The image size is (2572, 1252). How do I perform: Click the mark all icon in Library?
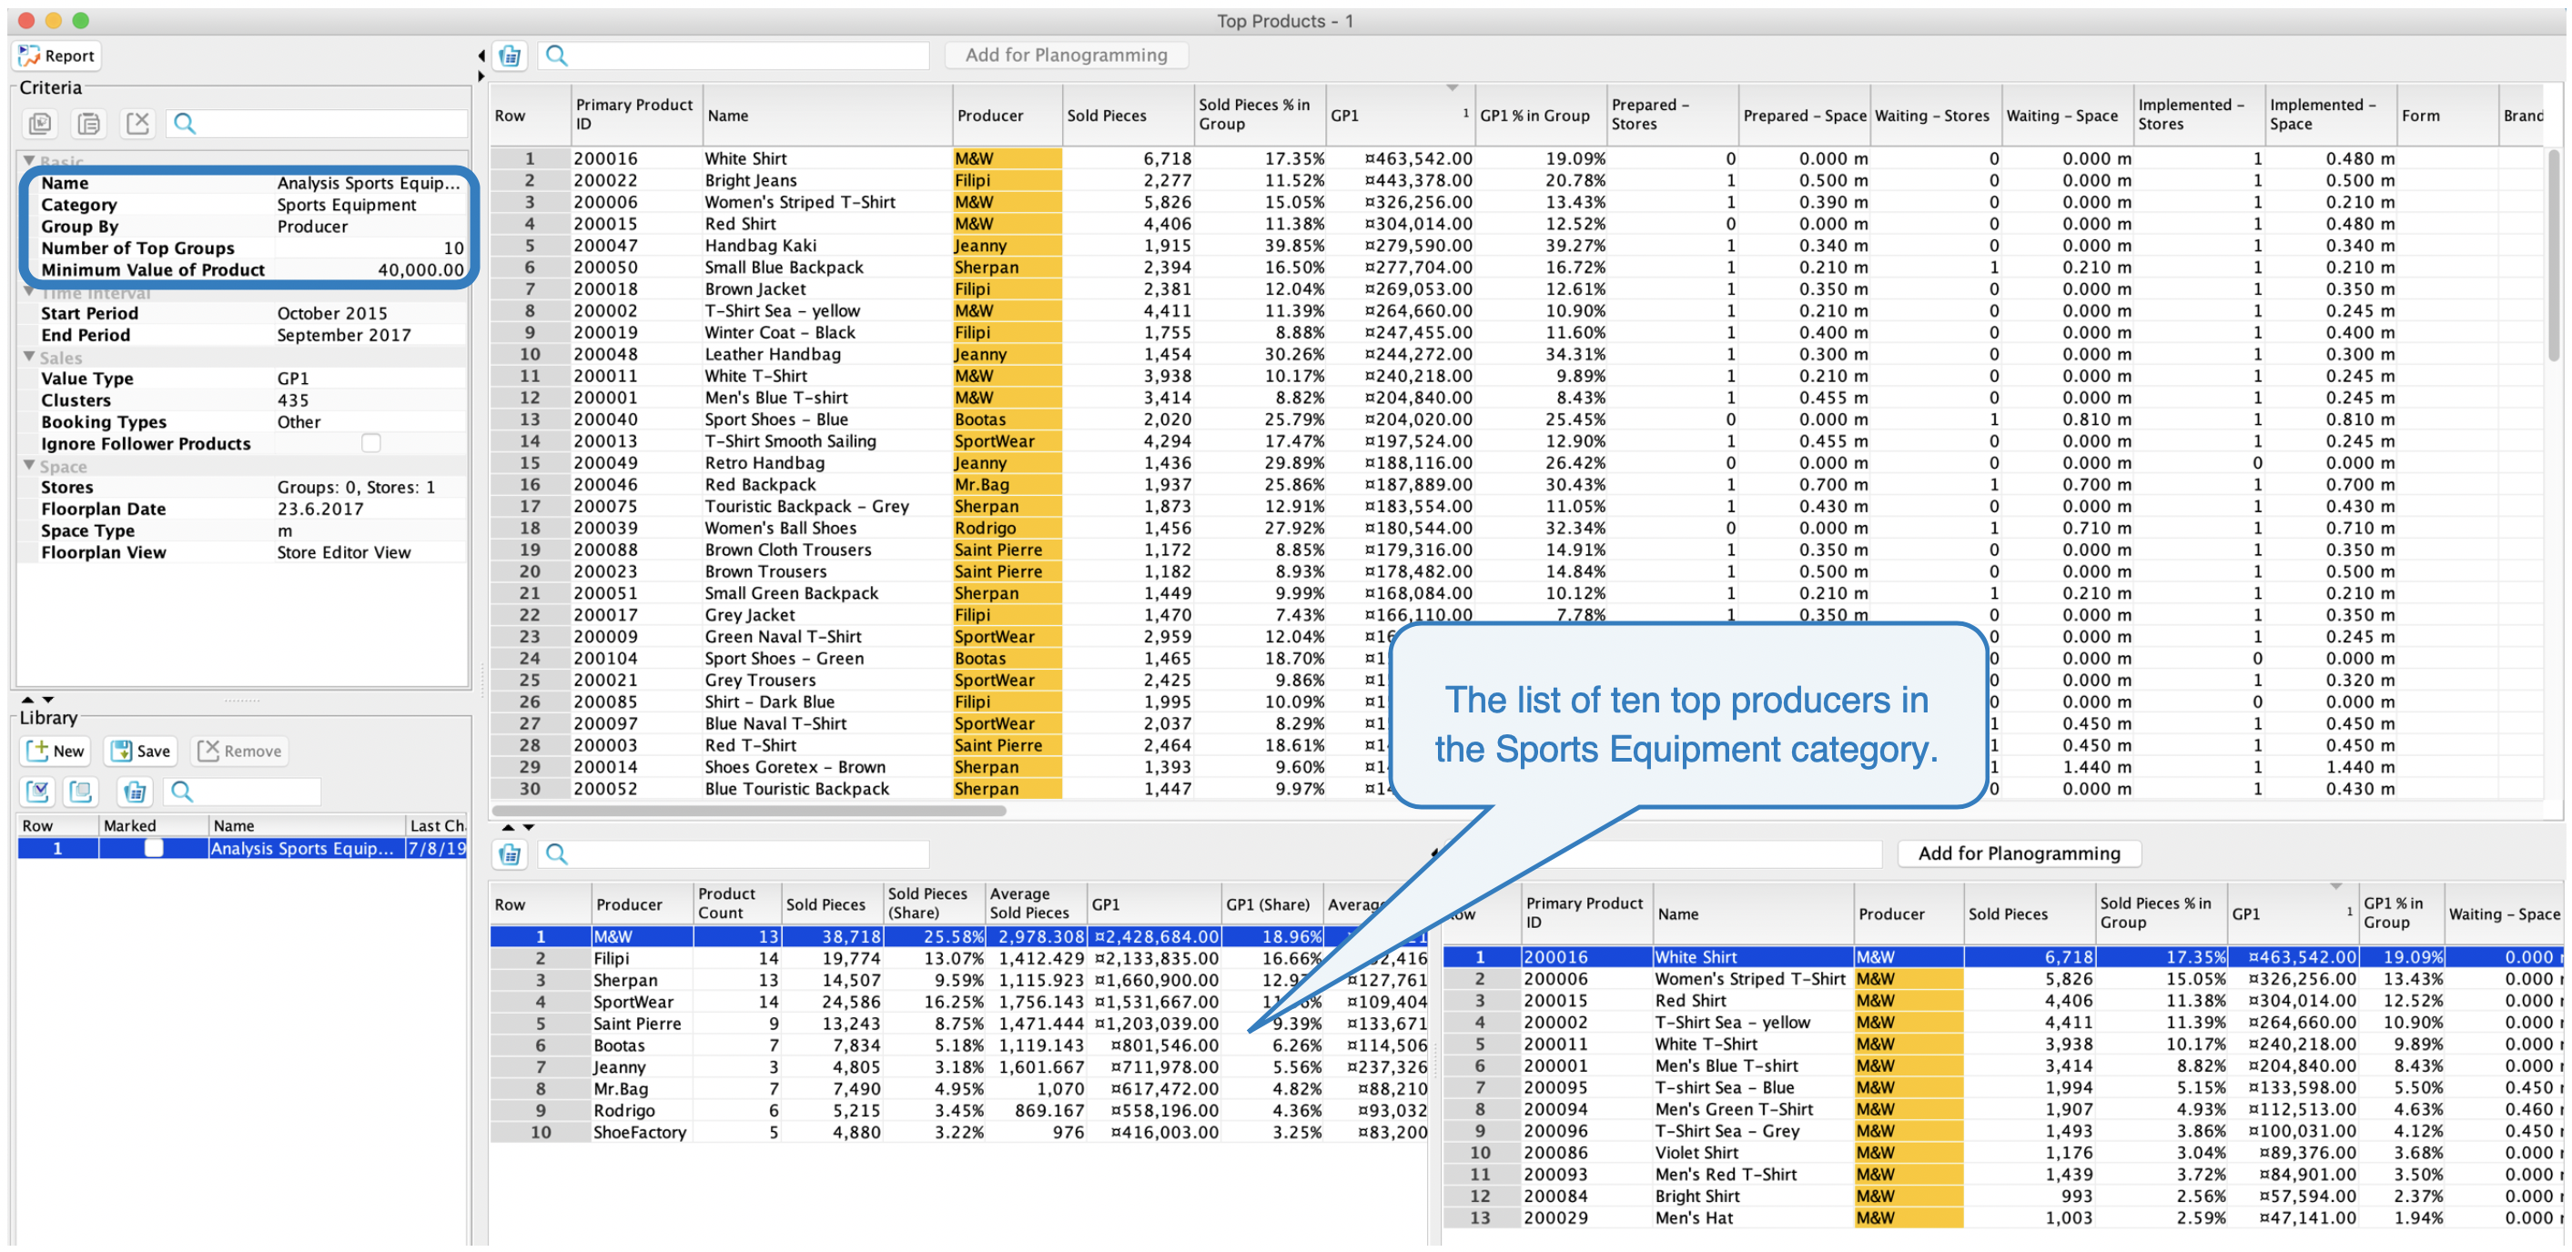(38, 793)
